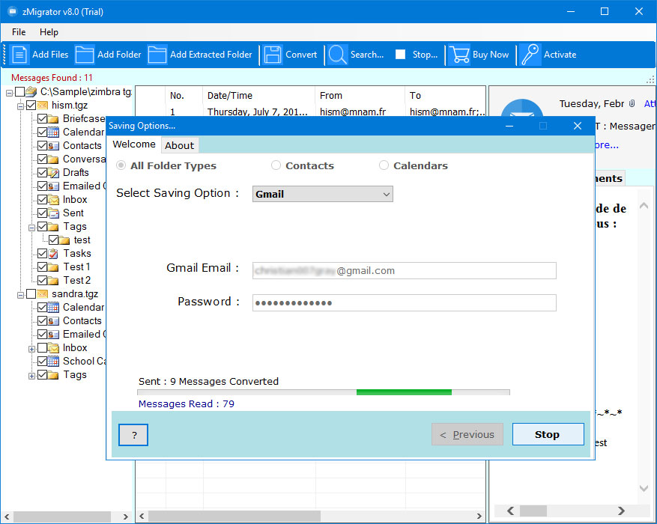The width and height of the screenshot is (657, 524).
Task: Click the Test 1 folder icon
Action: [53, 267]
